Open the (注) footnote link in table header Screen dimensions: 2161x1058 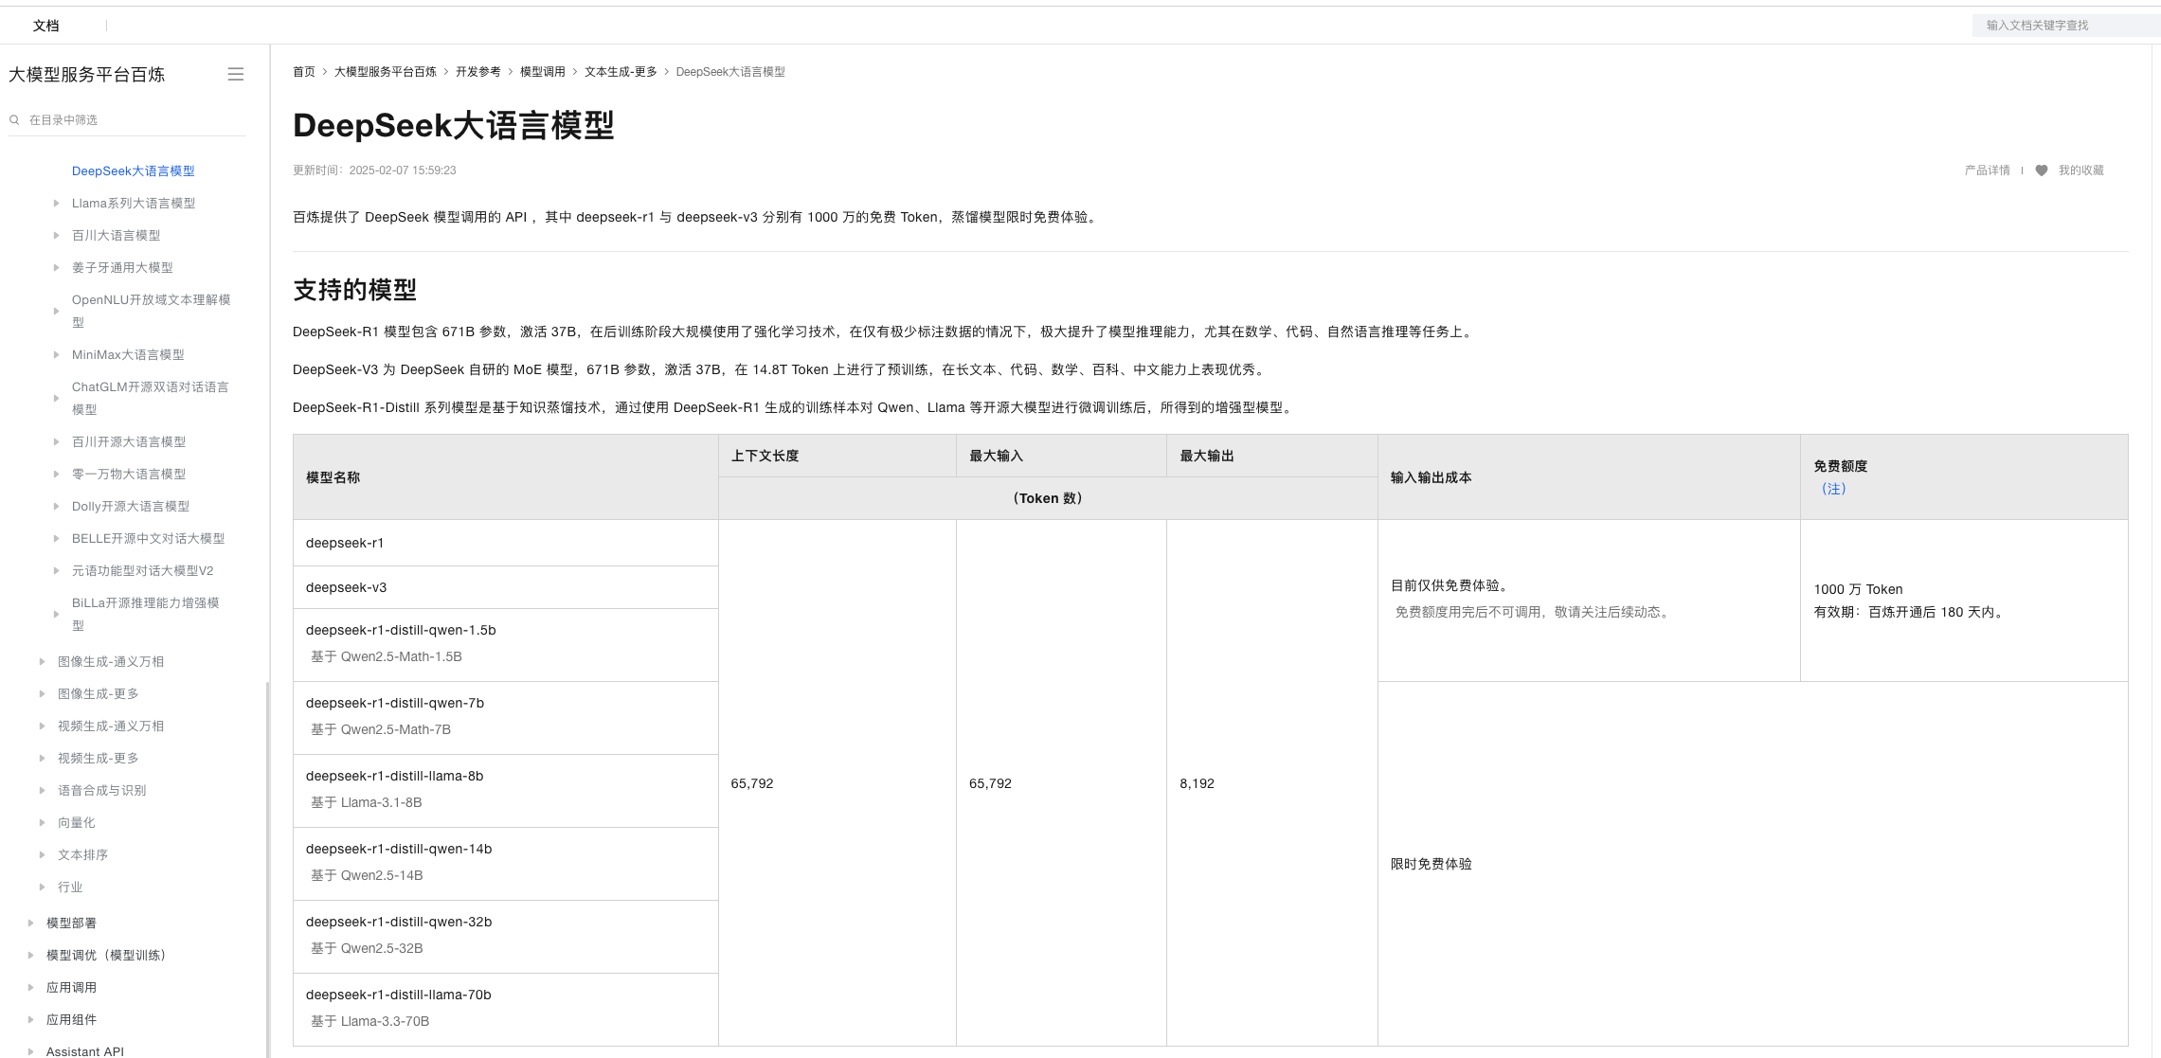pos(1833,489)
